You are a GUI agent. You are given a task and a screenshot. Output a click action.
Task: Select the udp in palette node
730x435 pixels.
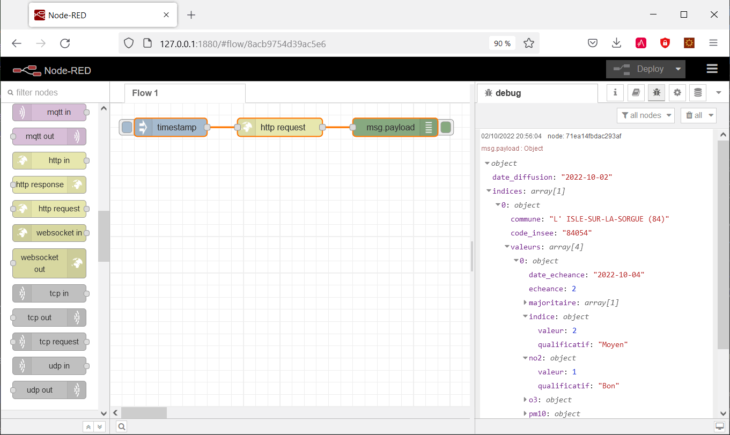coord(49,366)
